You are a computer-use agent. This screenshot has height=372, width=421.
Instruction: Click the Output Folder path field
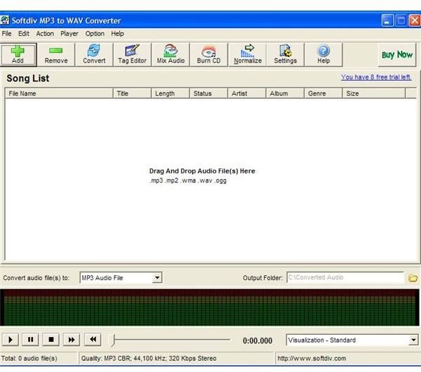[x=345, y=277]
